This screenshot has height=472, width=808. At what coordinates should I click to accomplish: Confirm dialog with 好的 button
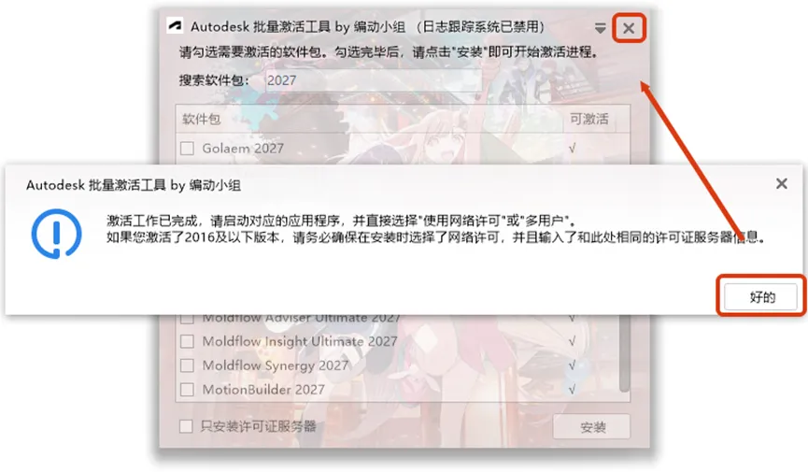coord(762,296)
